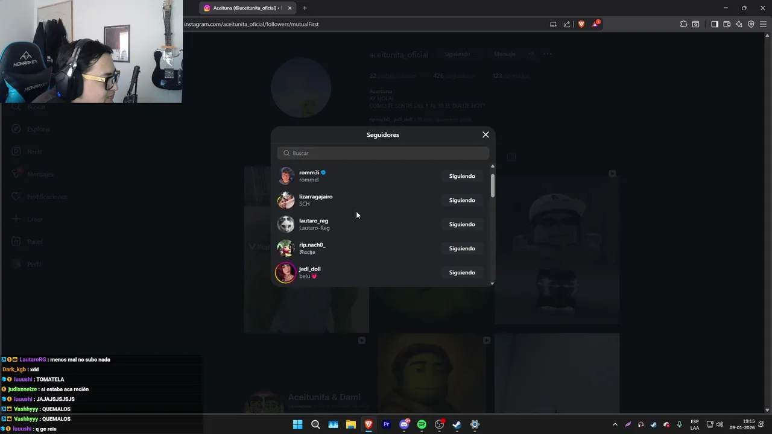Open the Windows Start menu
This screenshot has height=434, width=772.
[297, 424]
